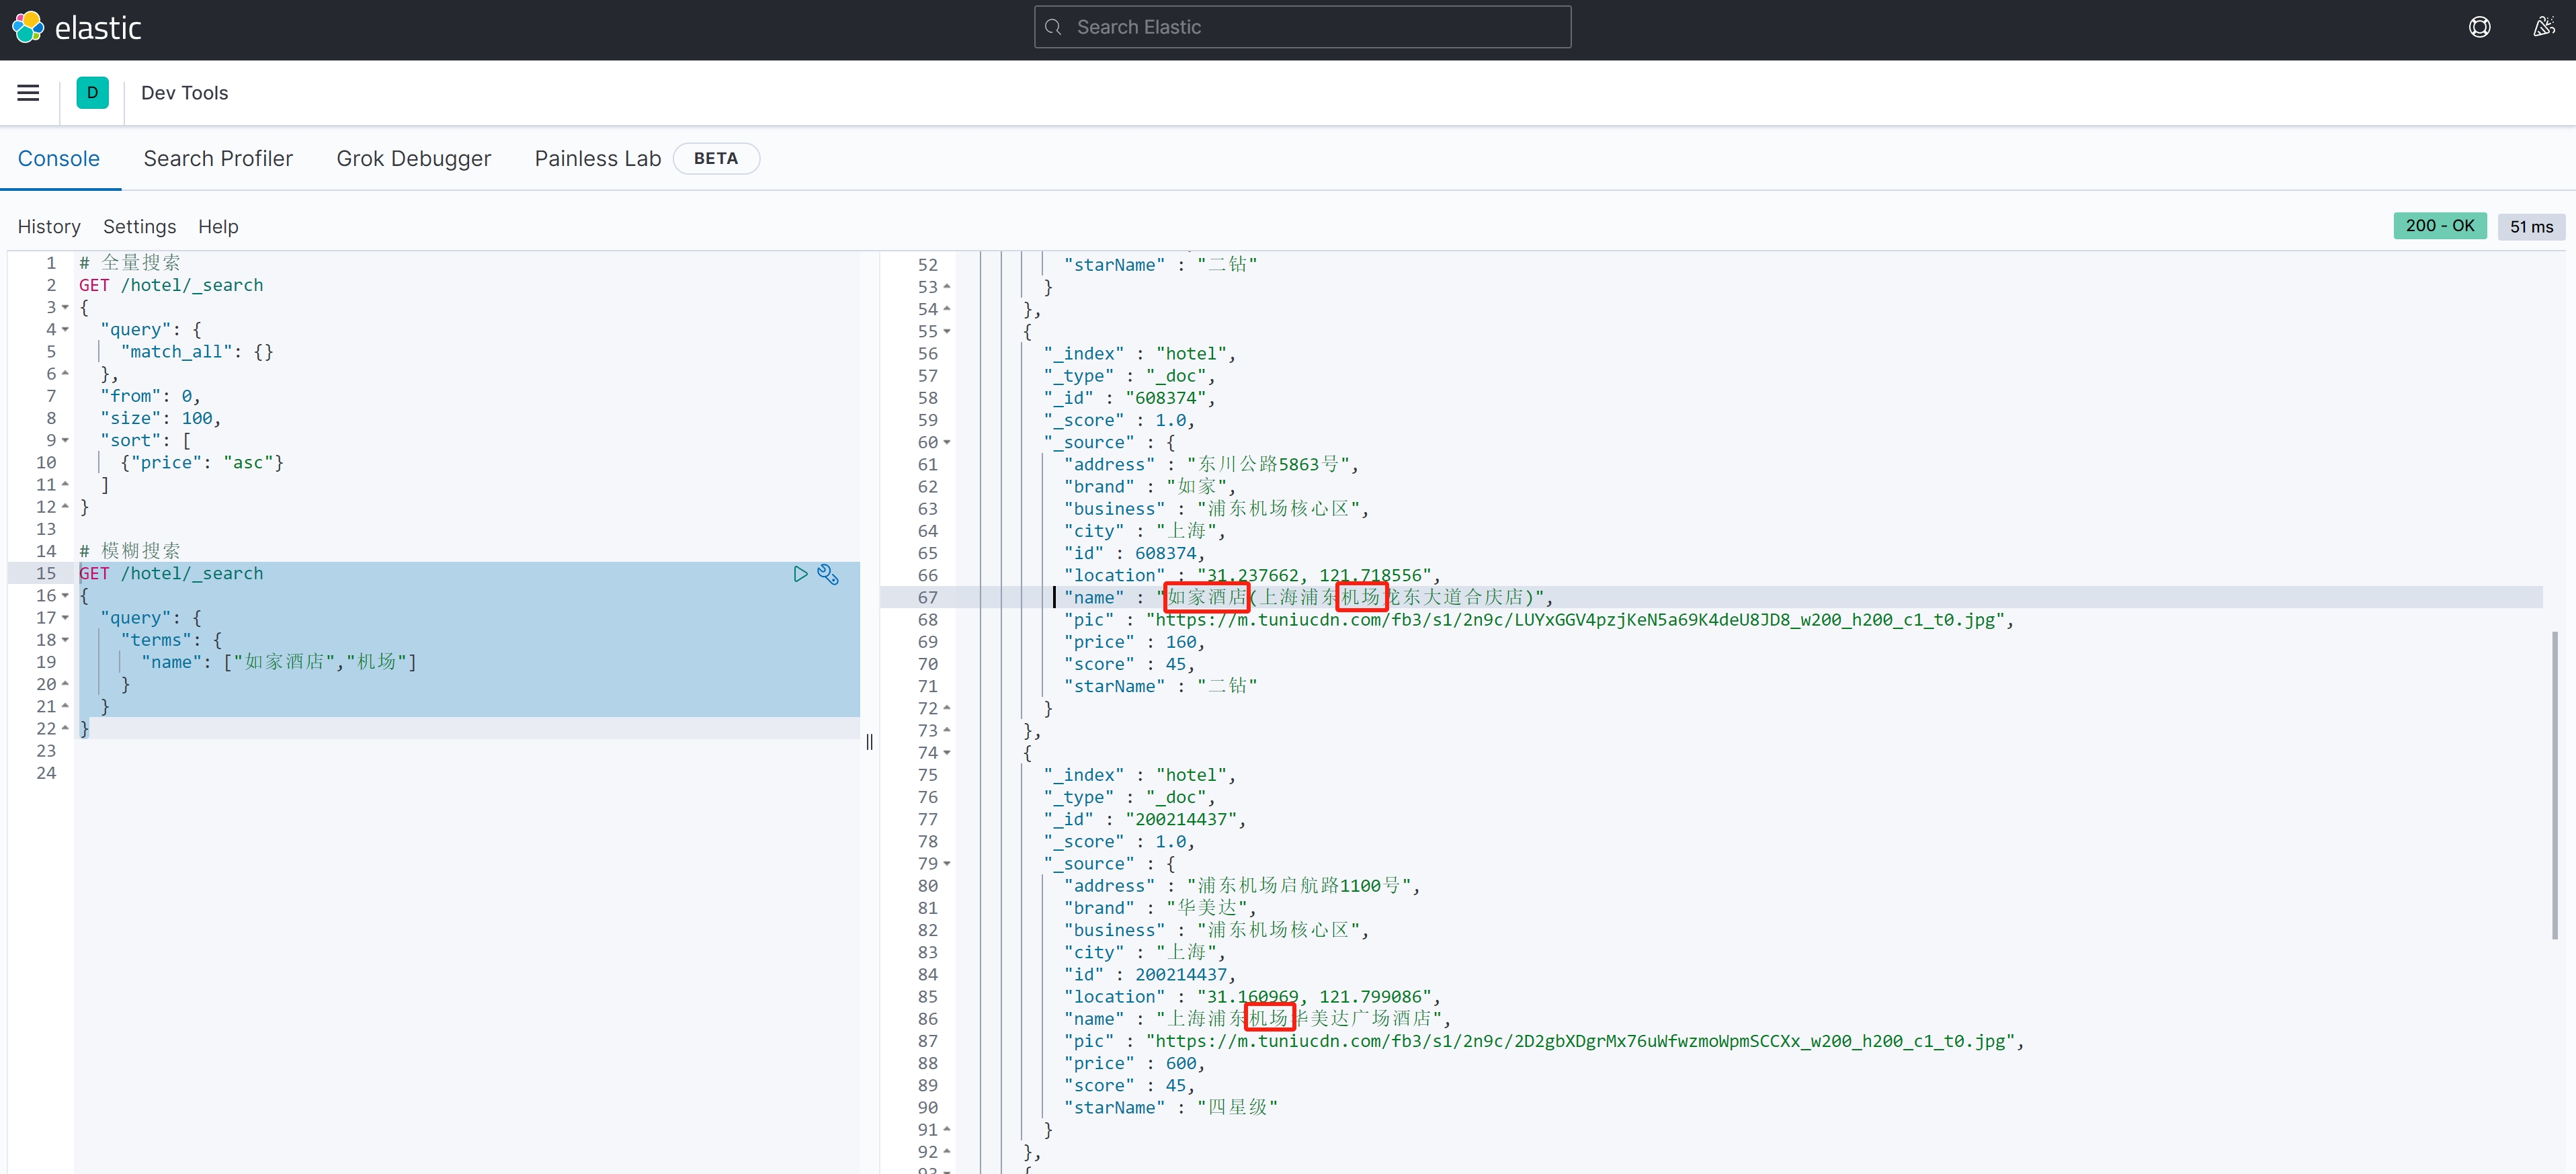Click the Search Elastic input field
Screen dimensions: 2576x1174
1302,27
